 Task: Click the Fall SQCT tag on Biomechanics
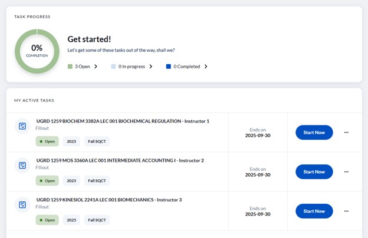pos(97,220)
